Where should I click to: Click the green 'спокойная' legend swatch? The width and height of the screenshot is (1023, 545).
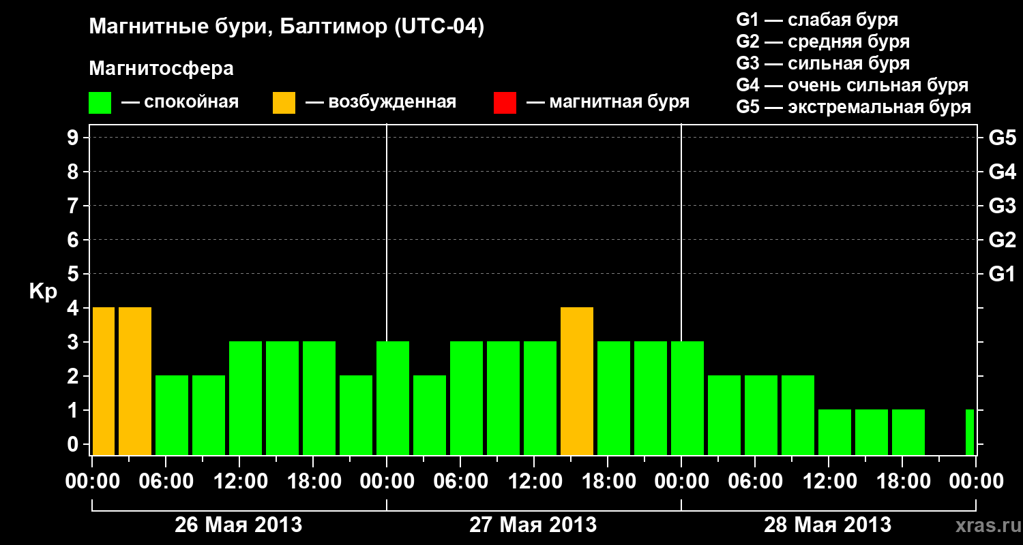[x=100, y=103]
